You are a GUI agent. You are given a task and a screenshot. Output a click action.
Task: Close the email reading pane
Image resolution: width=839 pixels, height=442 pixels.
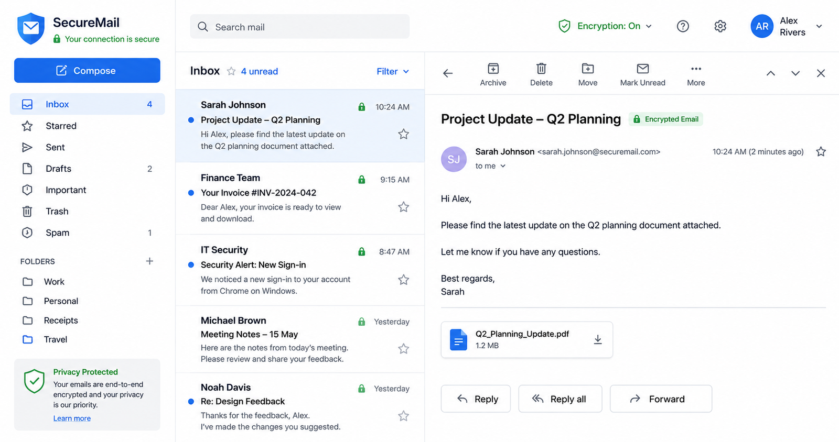pos(821,73)
